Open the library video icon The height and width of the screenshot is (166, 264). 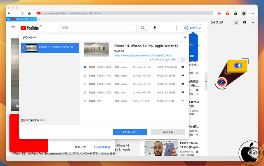(245, 22)
